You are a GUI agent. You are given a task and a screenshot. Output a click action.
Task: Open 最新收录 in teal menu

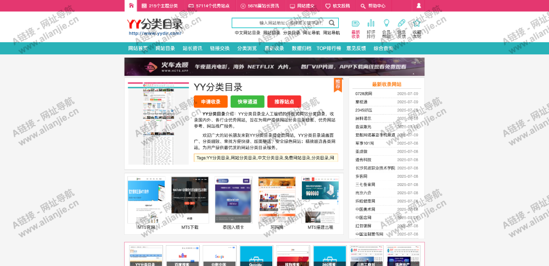274,48
